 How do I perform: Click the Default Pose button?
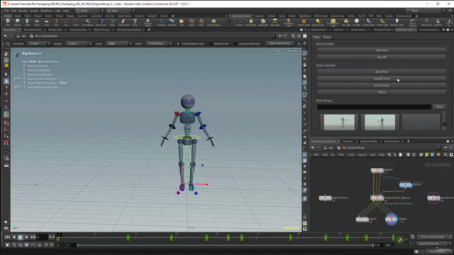pyautogui.click(x=382, y=79)
